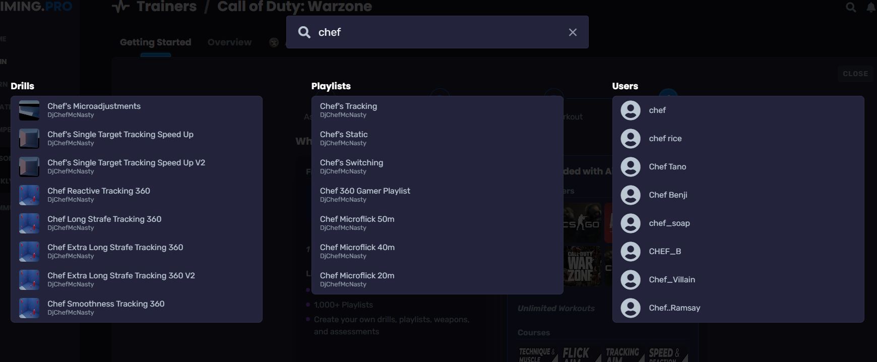Open the Chef Reactive Tracking 360 thumbnail

tap(29, 195)
